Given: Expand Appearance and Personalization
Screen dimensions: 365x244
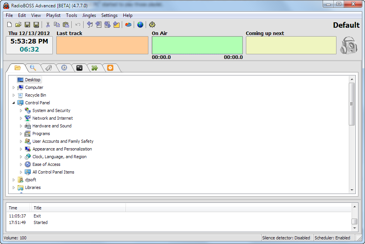Looking at the screenshot, I should click(21, 149).
